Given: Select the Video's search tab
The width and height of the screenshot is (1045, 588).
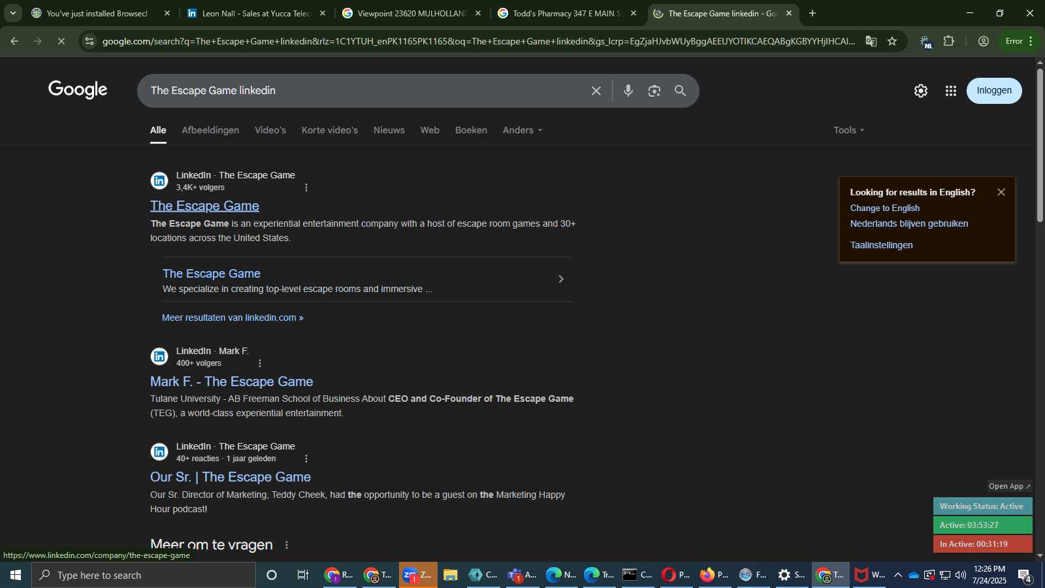Looking at the screenshot, I should (270, 130).
